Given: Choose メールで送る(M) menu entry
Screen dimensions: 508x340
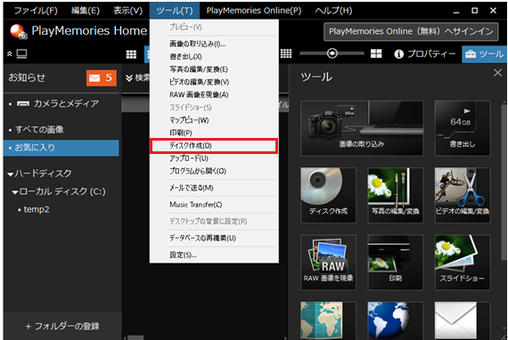Looking at the screenshot, I should point(214,188).
